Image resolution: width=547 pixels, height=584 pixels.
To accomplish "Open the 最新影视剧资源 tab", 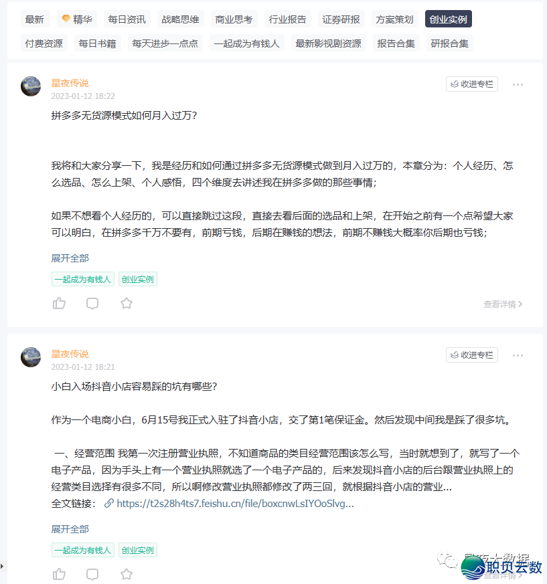I will point(329,43).
